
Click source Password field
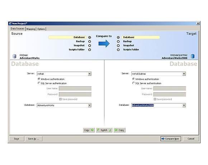point(75,94)
